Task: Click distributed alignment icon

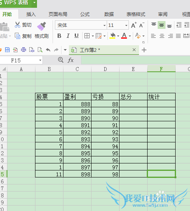Action: (x=186, y=36)
